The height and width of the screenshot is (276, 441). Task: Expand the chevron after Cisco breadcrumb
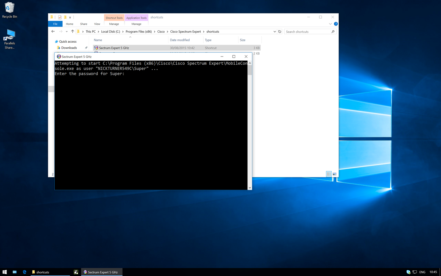click(168, 31)
